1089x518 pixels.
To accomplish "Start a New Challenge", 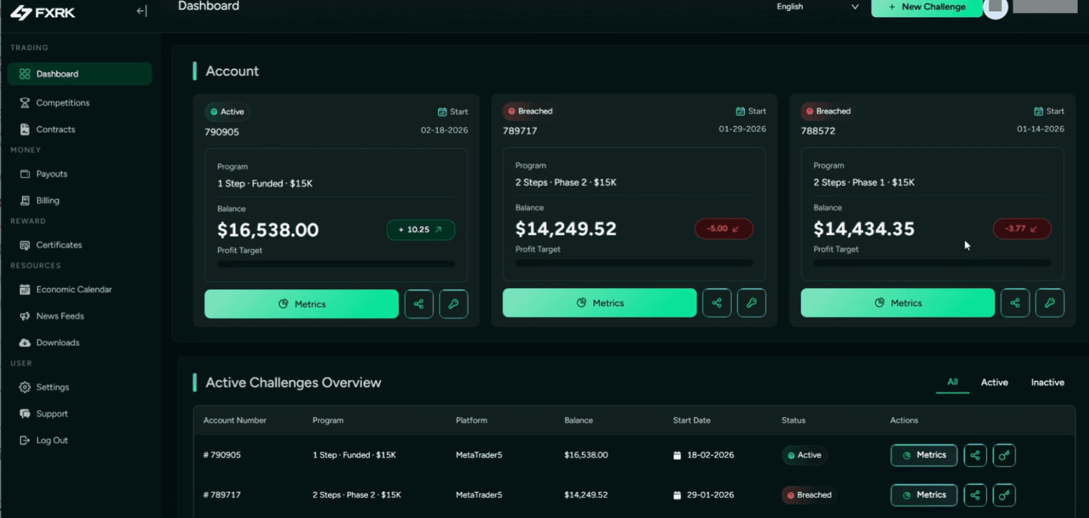I will 926,7.
